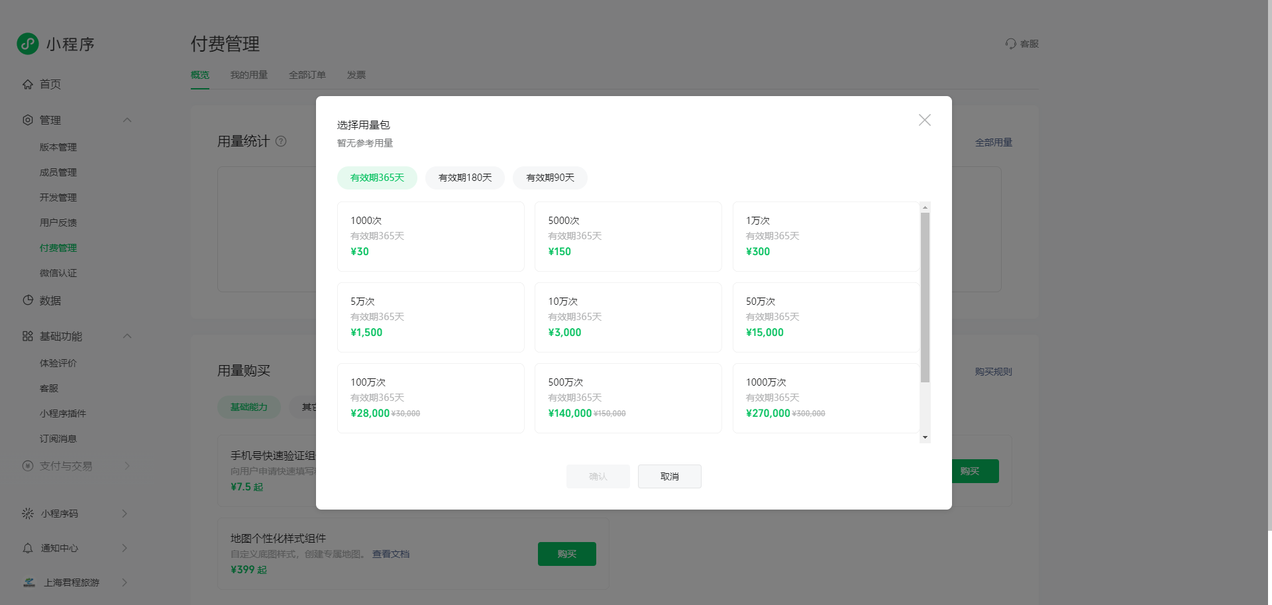This screenshot has height=605, width=1272.
Task: Select the 有效期90天 validity option
Action: click(x=550, y=178)
